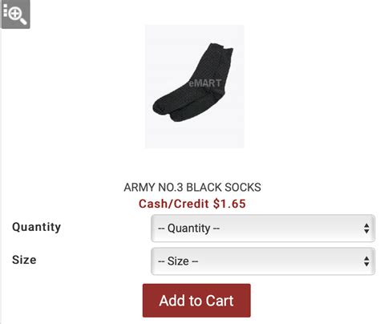Select the '-- Quantity --' placeholder text
380x324 pixels.
coord(188,229)
